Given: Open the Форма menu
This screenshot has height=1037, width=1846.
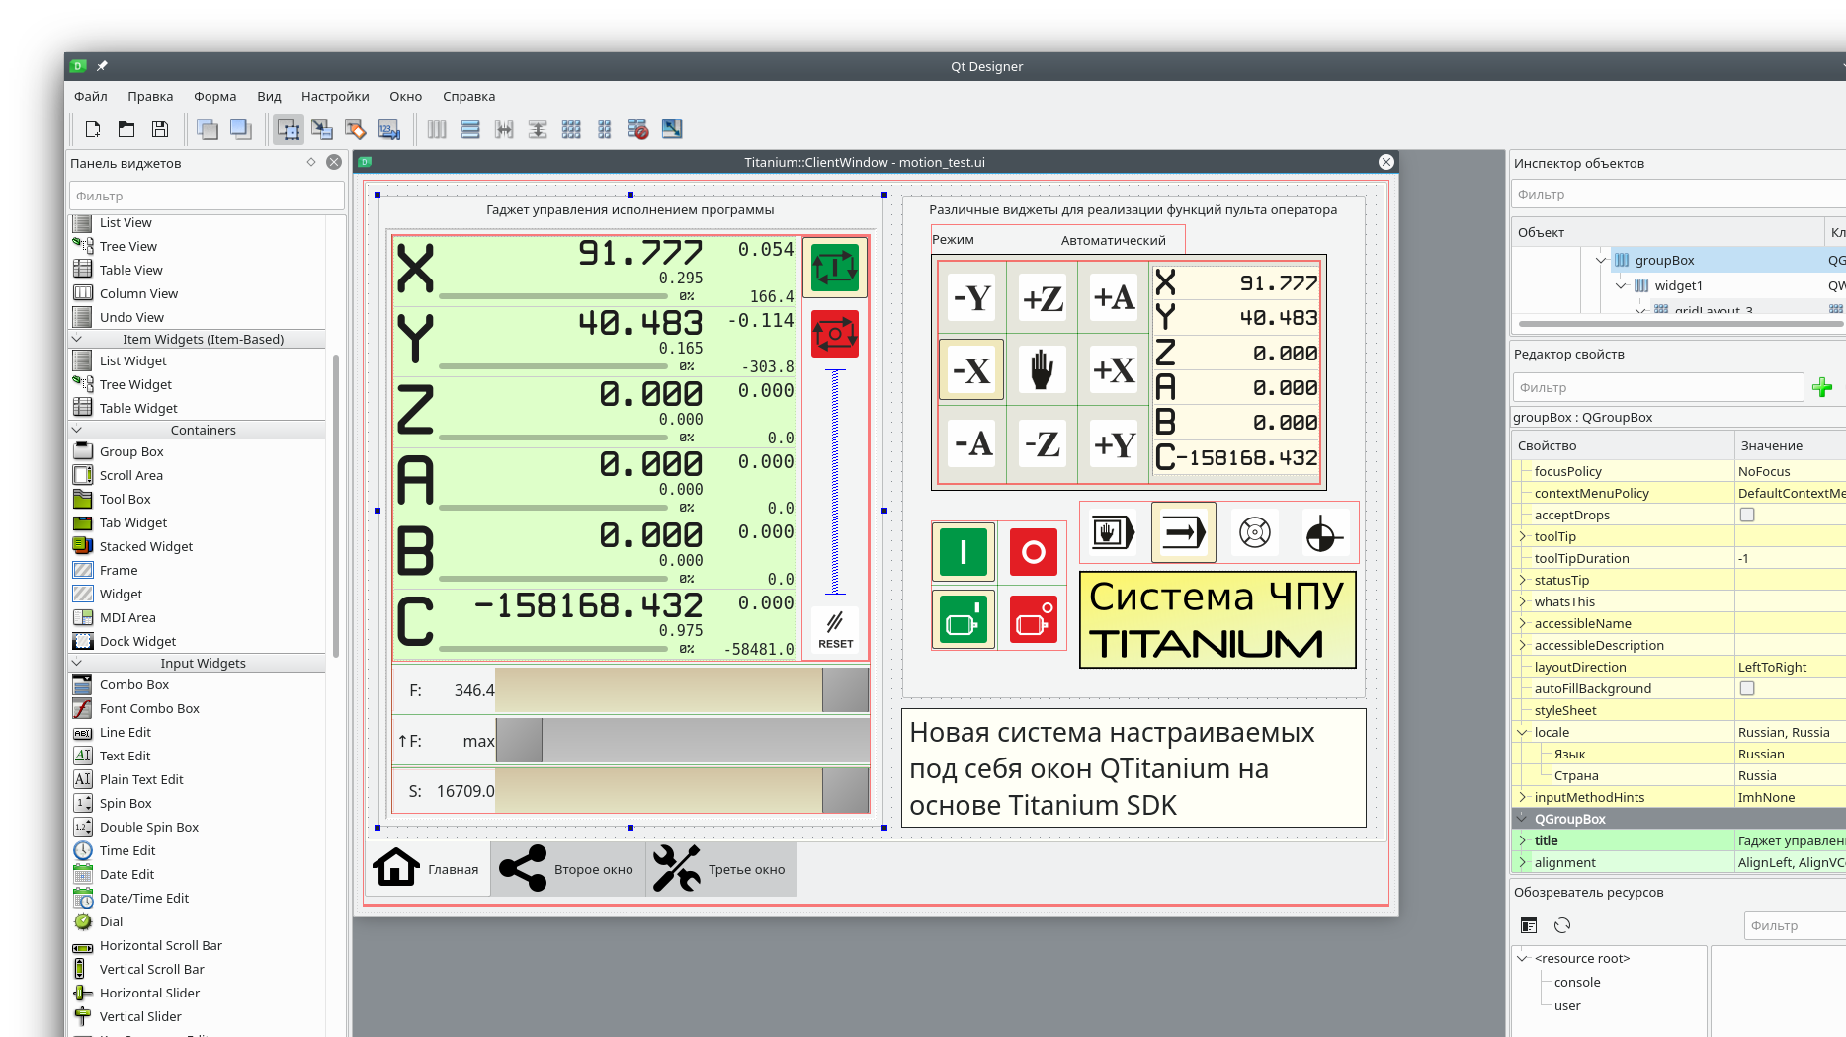Looking at the screenshot, I should (215, 96).
